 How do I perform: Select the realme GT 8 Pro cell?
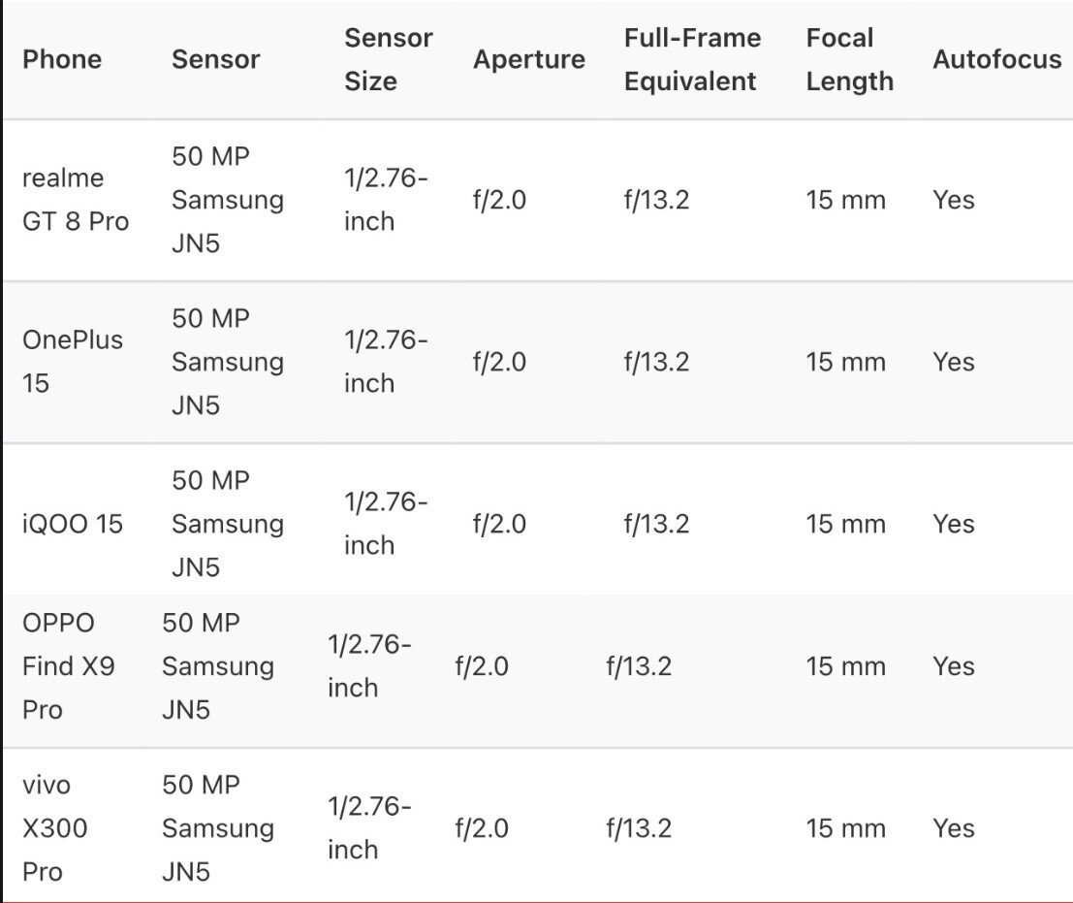[76, 200]
